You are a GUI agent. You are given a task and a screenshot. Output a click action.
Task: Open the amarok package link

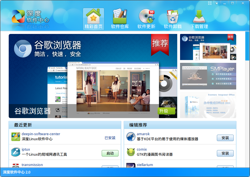point(143,134)
